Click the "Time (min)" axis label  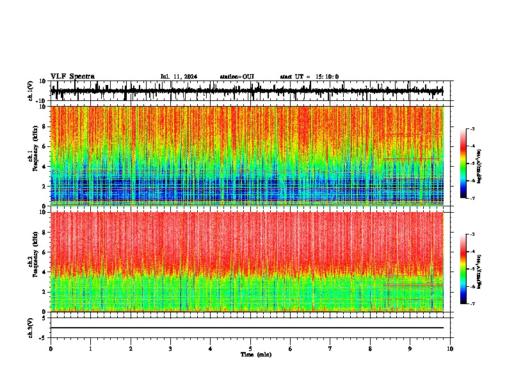pyautogui.click(x=256, y=355)
